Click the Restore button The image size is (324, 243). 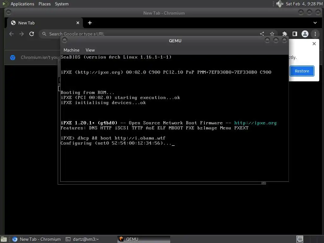[302, 71]
